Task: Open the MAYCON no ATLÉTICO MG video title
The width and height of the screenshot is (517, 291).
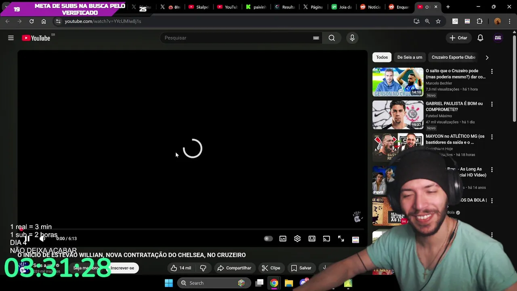Action: pos(455,139)
